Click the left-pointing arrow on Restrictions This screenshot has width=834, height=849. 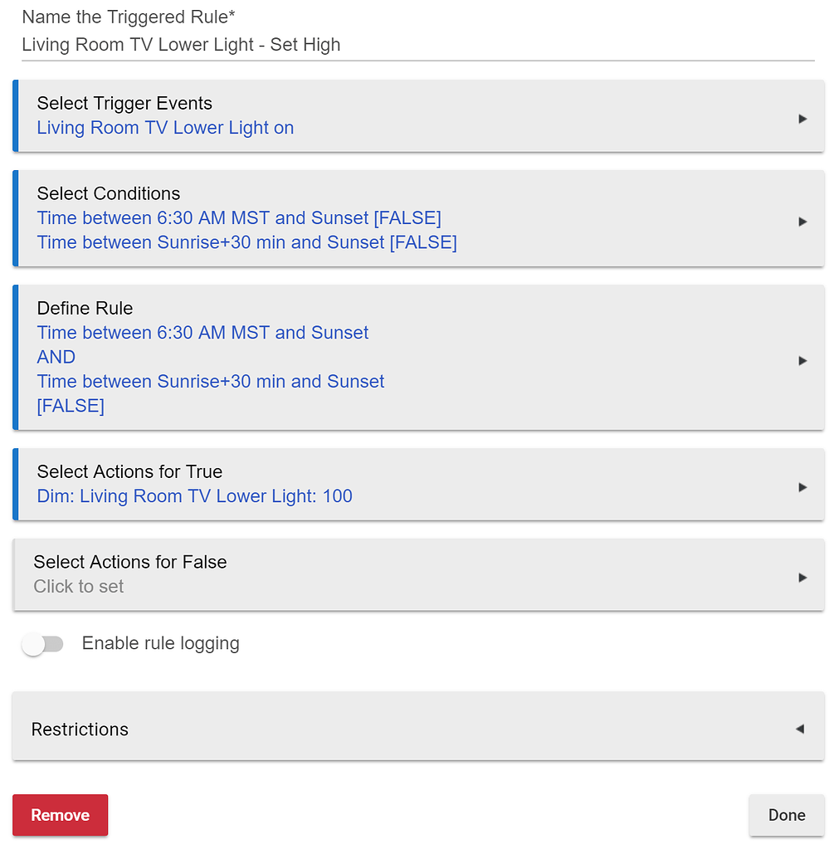800,729
